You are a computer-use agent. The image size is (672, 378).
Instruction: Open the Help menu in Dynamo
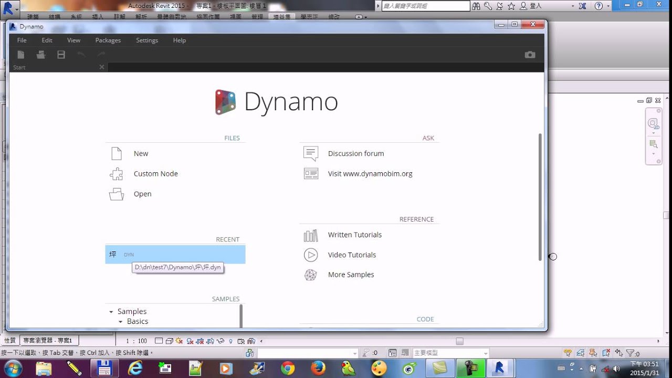[180, 40]
